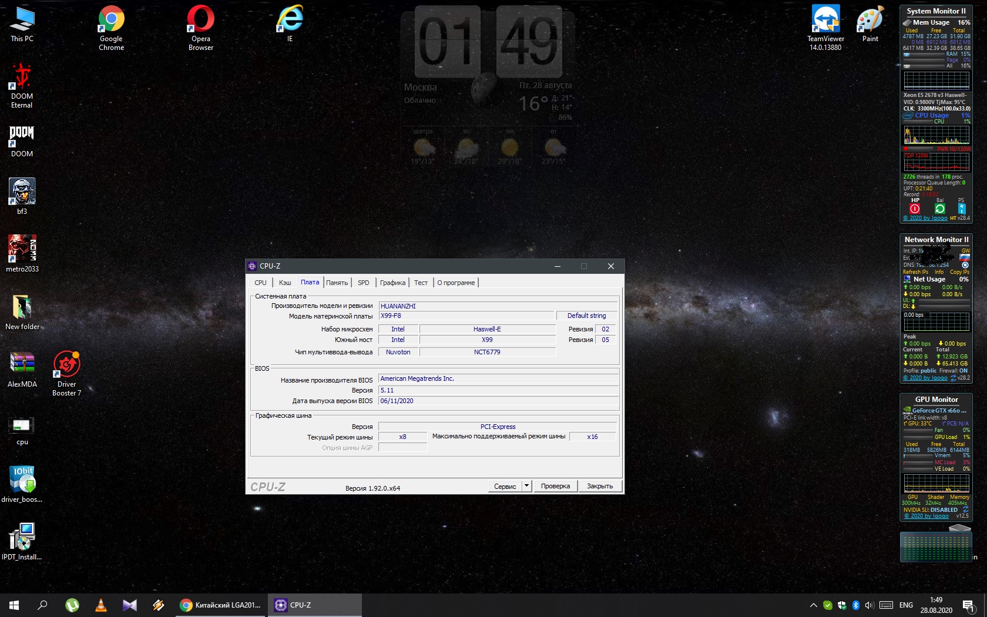
Task: Open the Igogo link in System Monitor II
Action: coord(925,218)
